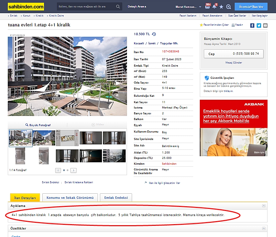Open price history clock icon
This screenshot has width=276, height=237.
[154, 34]
